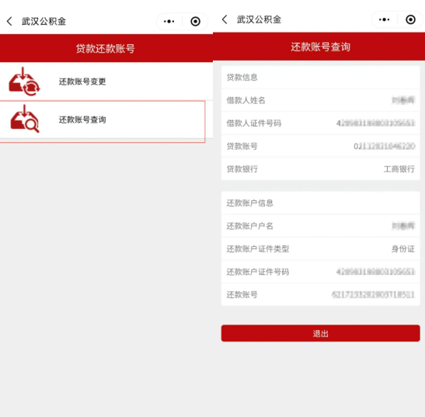Close mini program via right target icon

point(410,19)
